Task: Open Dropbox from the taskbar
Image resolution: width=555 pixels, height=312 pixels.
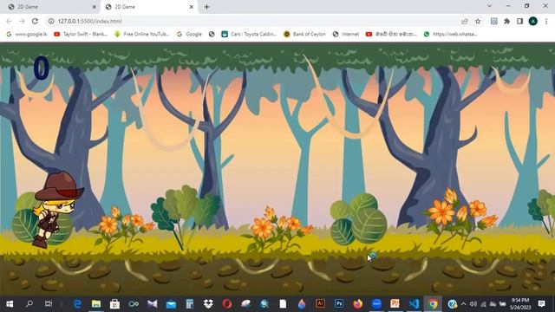Action: [208, 304]
